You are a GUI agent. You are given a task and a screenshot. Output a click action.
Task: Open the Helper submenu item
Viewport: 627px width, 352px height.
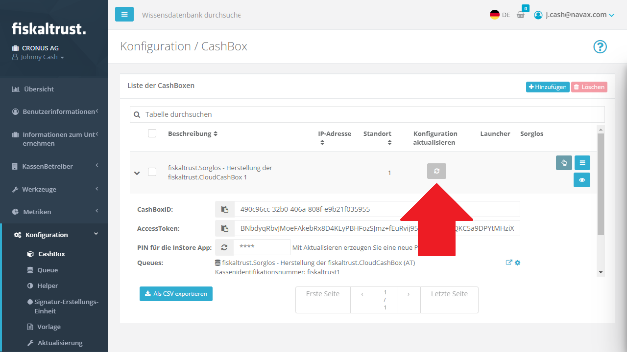pyautogui.click(x=48, y=286)
